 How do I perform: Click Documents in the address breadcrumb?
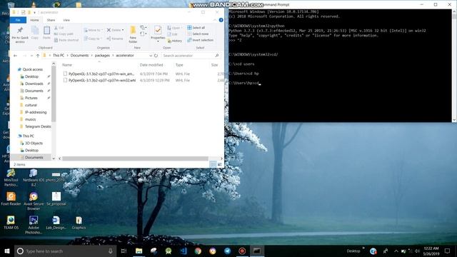click(x=79, y=56)
